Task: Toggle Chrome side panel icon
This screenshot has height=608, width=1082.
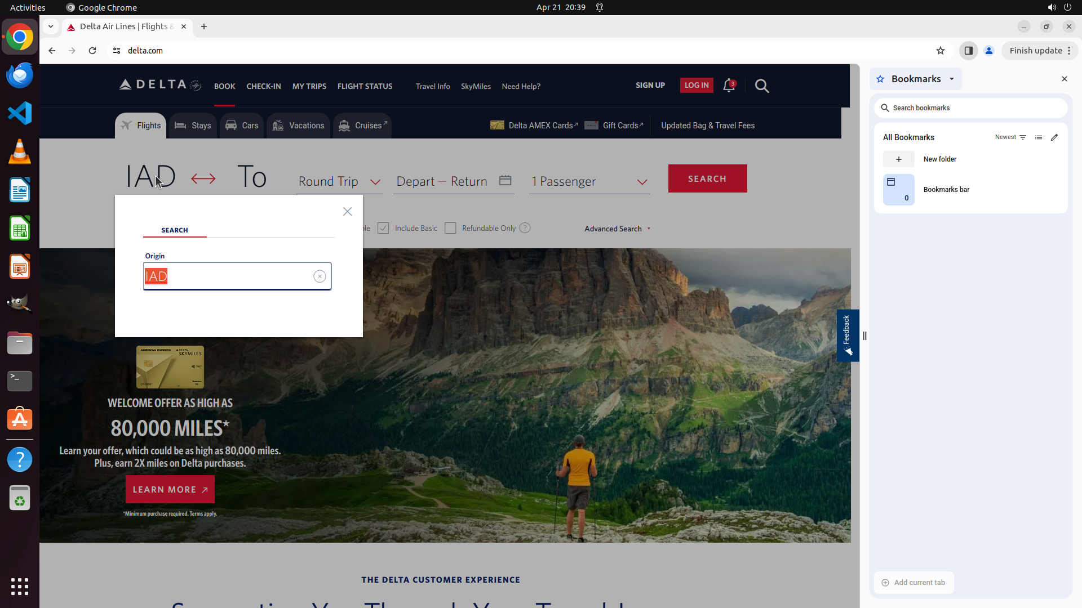Action: coord(968,51)
